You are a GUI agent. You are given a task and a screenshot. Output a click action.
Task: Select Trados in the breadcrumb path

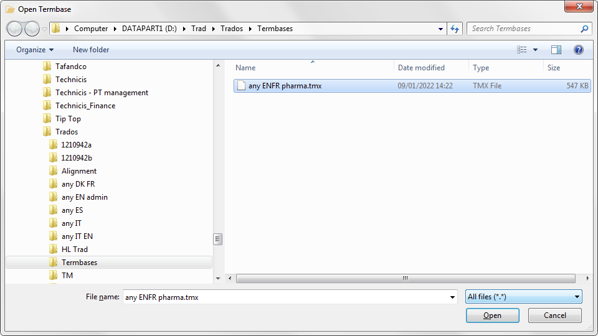[x=232, y=29]
